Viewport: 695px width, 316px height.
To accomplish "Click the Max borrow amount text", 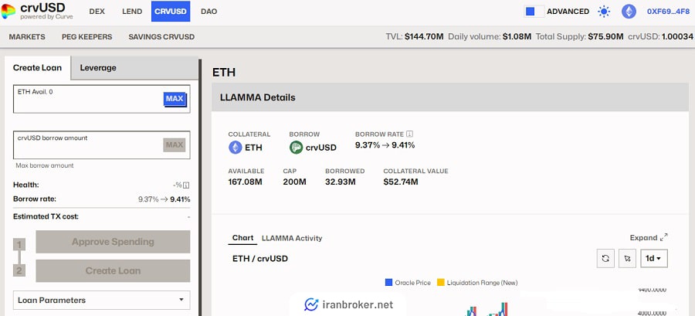I will pyautogui.click(x=45, y=165).
